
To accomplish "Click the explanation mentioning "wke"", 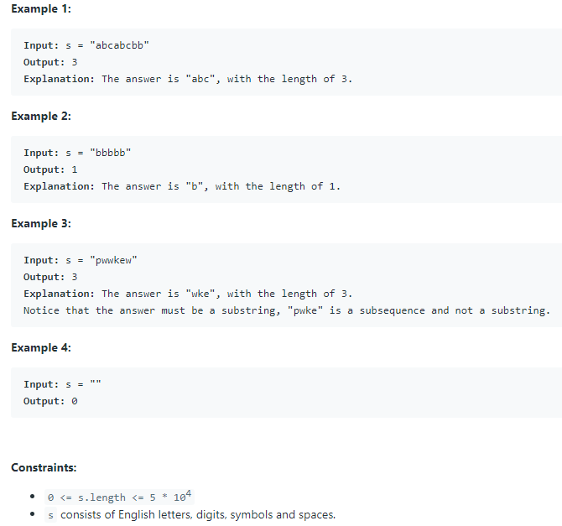I will pos(188,294).
